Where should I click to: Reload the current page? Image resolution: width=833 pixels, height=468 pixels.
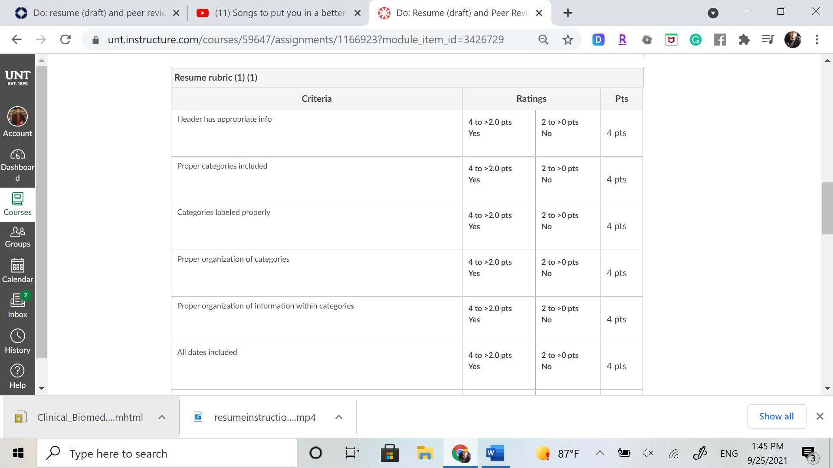[66, 39]
